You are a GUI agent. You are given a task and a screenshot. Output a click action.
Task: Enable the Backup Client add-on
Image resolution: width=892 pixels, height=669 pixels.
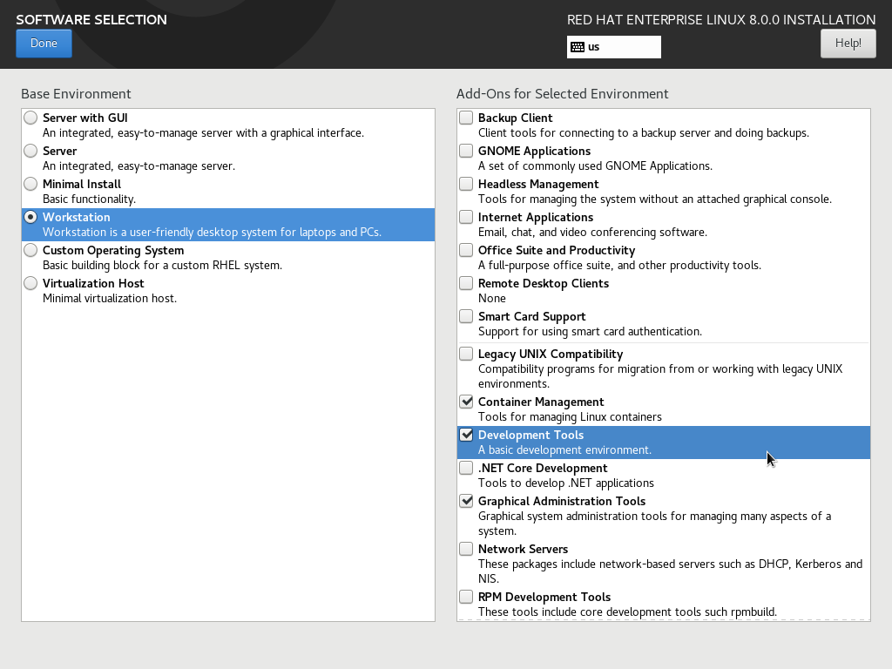(466, 117)
